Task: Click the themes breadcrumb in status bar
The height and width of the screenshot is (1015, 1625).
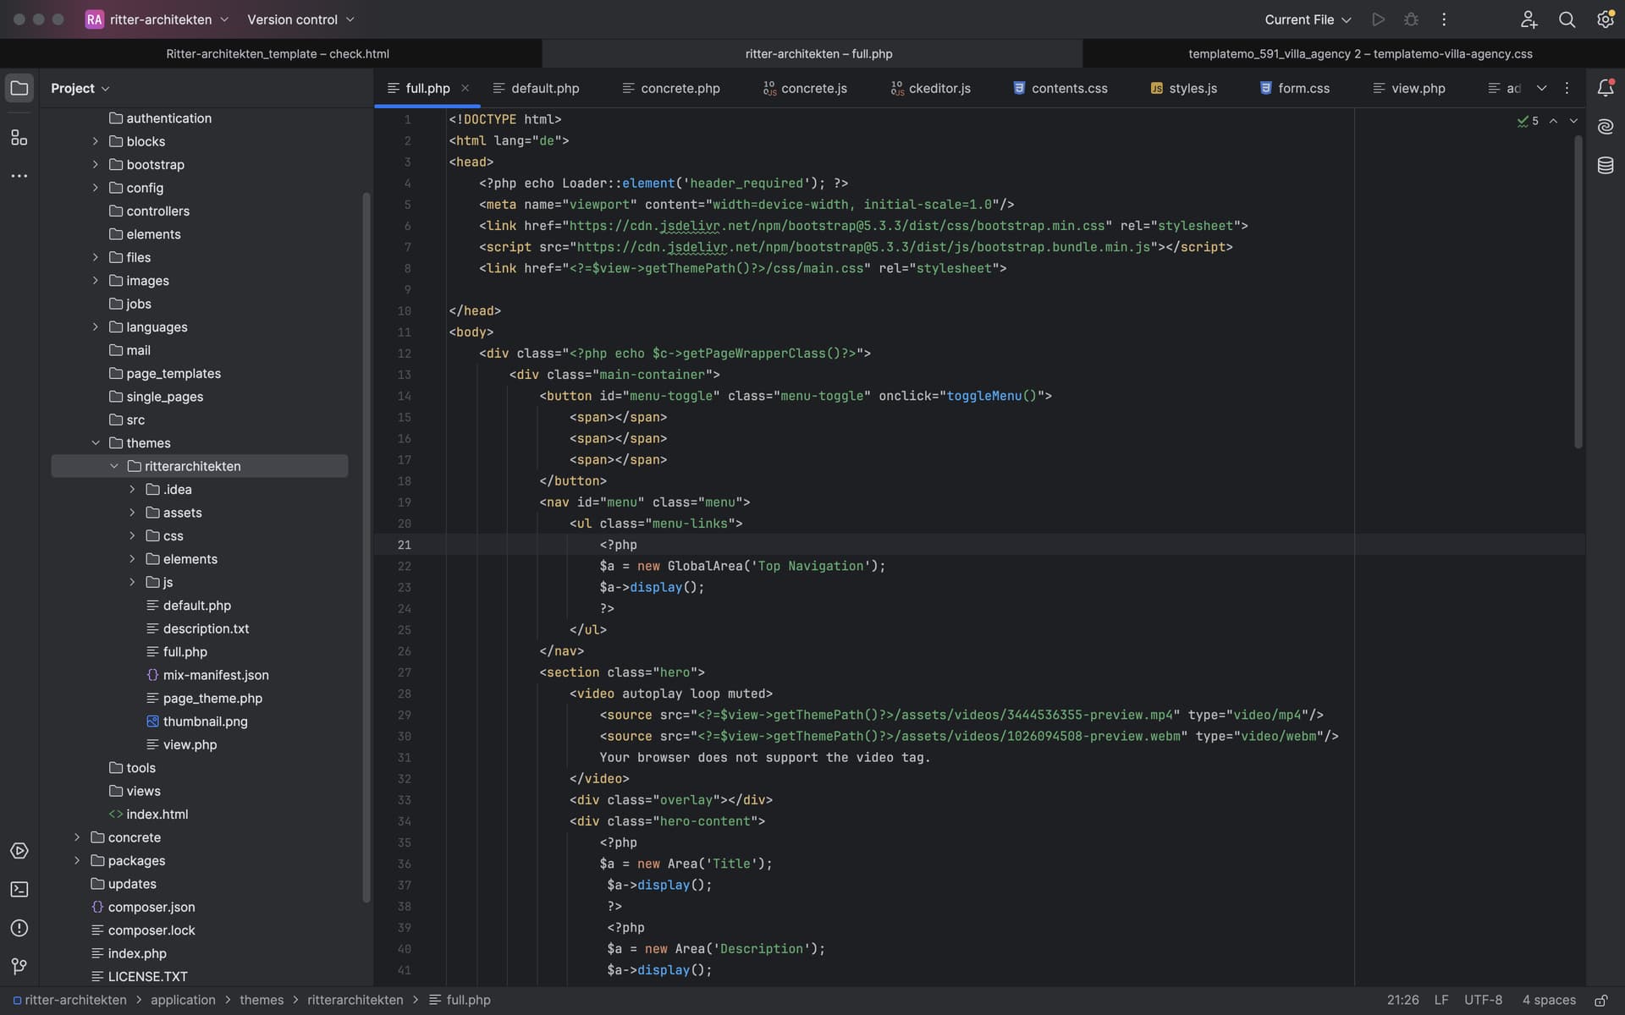Action: [262, 1000]
